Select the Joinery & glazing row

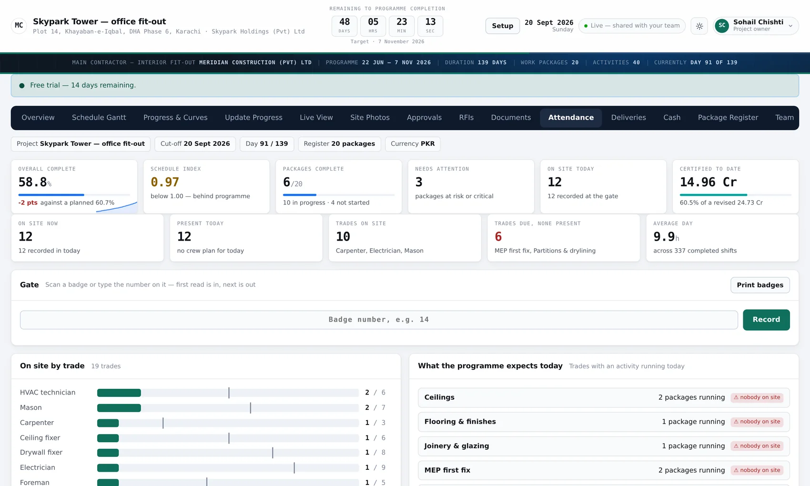pos(604,446)
